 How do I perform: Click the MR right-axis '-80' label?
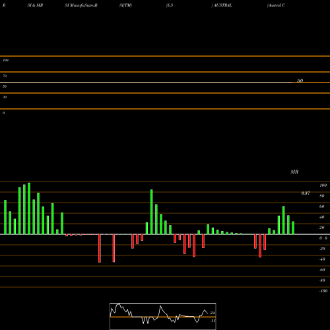(x=322, y=280)
